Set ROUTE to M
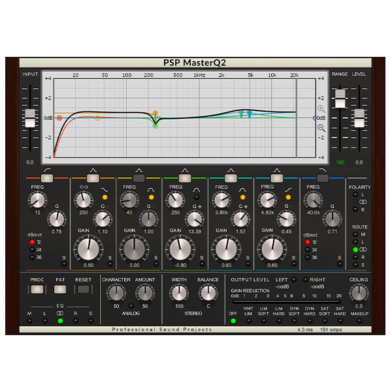The image size is (392, 392). click(x=355, y=235)
